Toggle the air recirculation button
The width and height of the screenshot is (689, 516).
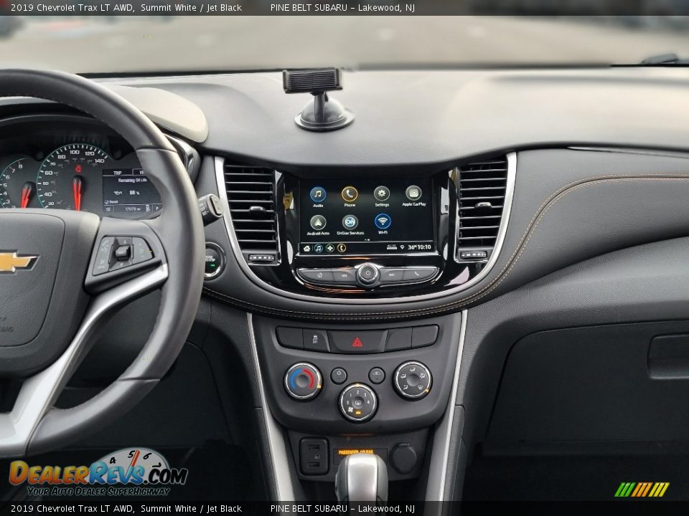coord(377,375)
